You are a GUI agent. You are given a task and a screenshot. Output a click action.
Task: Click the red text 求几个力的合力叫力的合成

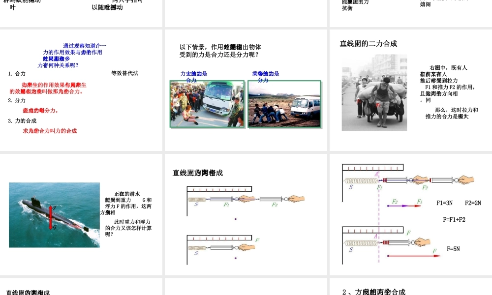coord(50,131)
